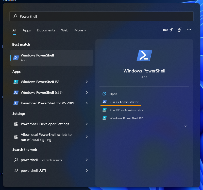203x190 pixels.
Task: Select the Web filter tab
Action: 65,30
